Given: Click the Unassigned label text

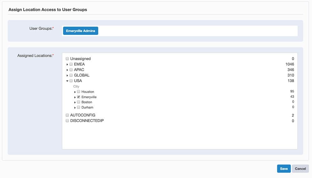Looking at the screenshot, I should coord(80,59).
